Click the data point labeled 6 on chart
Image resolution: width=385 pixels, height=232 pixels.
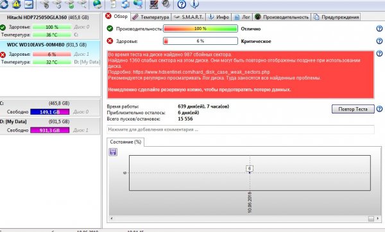tap(250, 172)
